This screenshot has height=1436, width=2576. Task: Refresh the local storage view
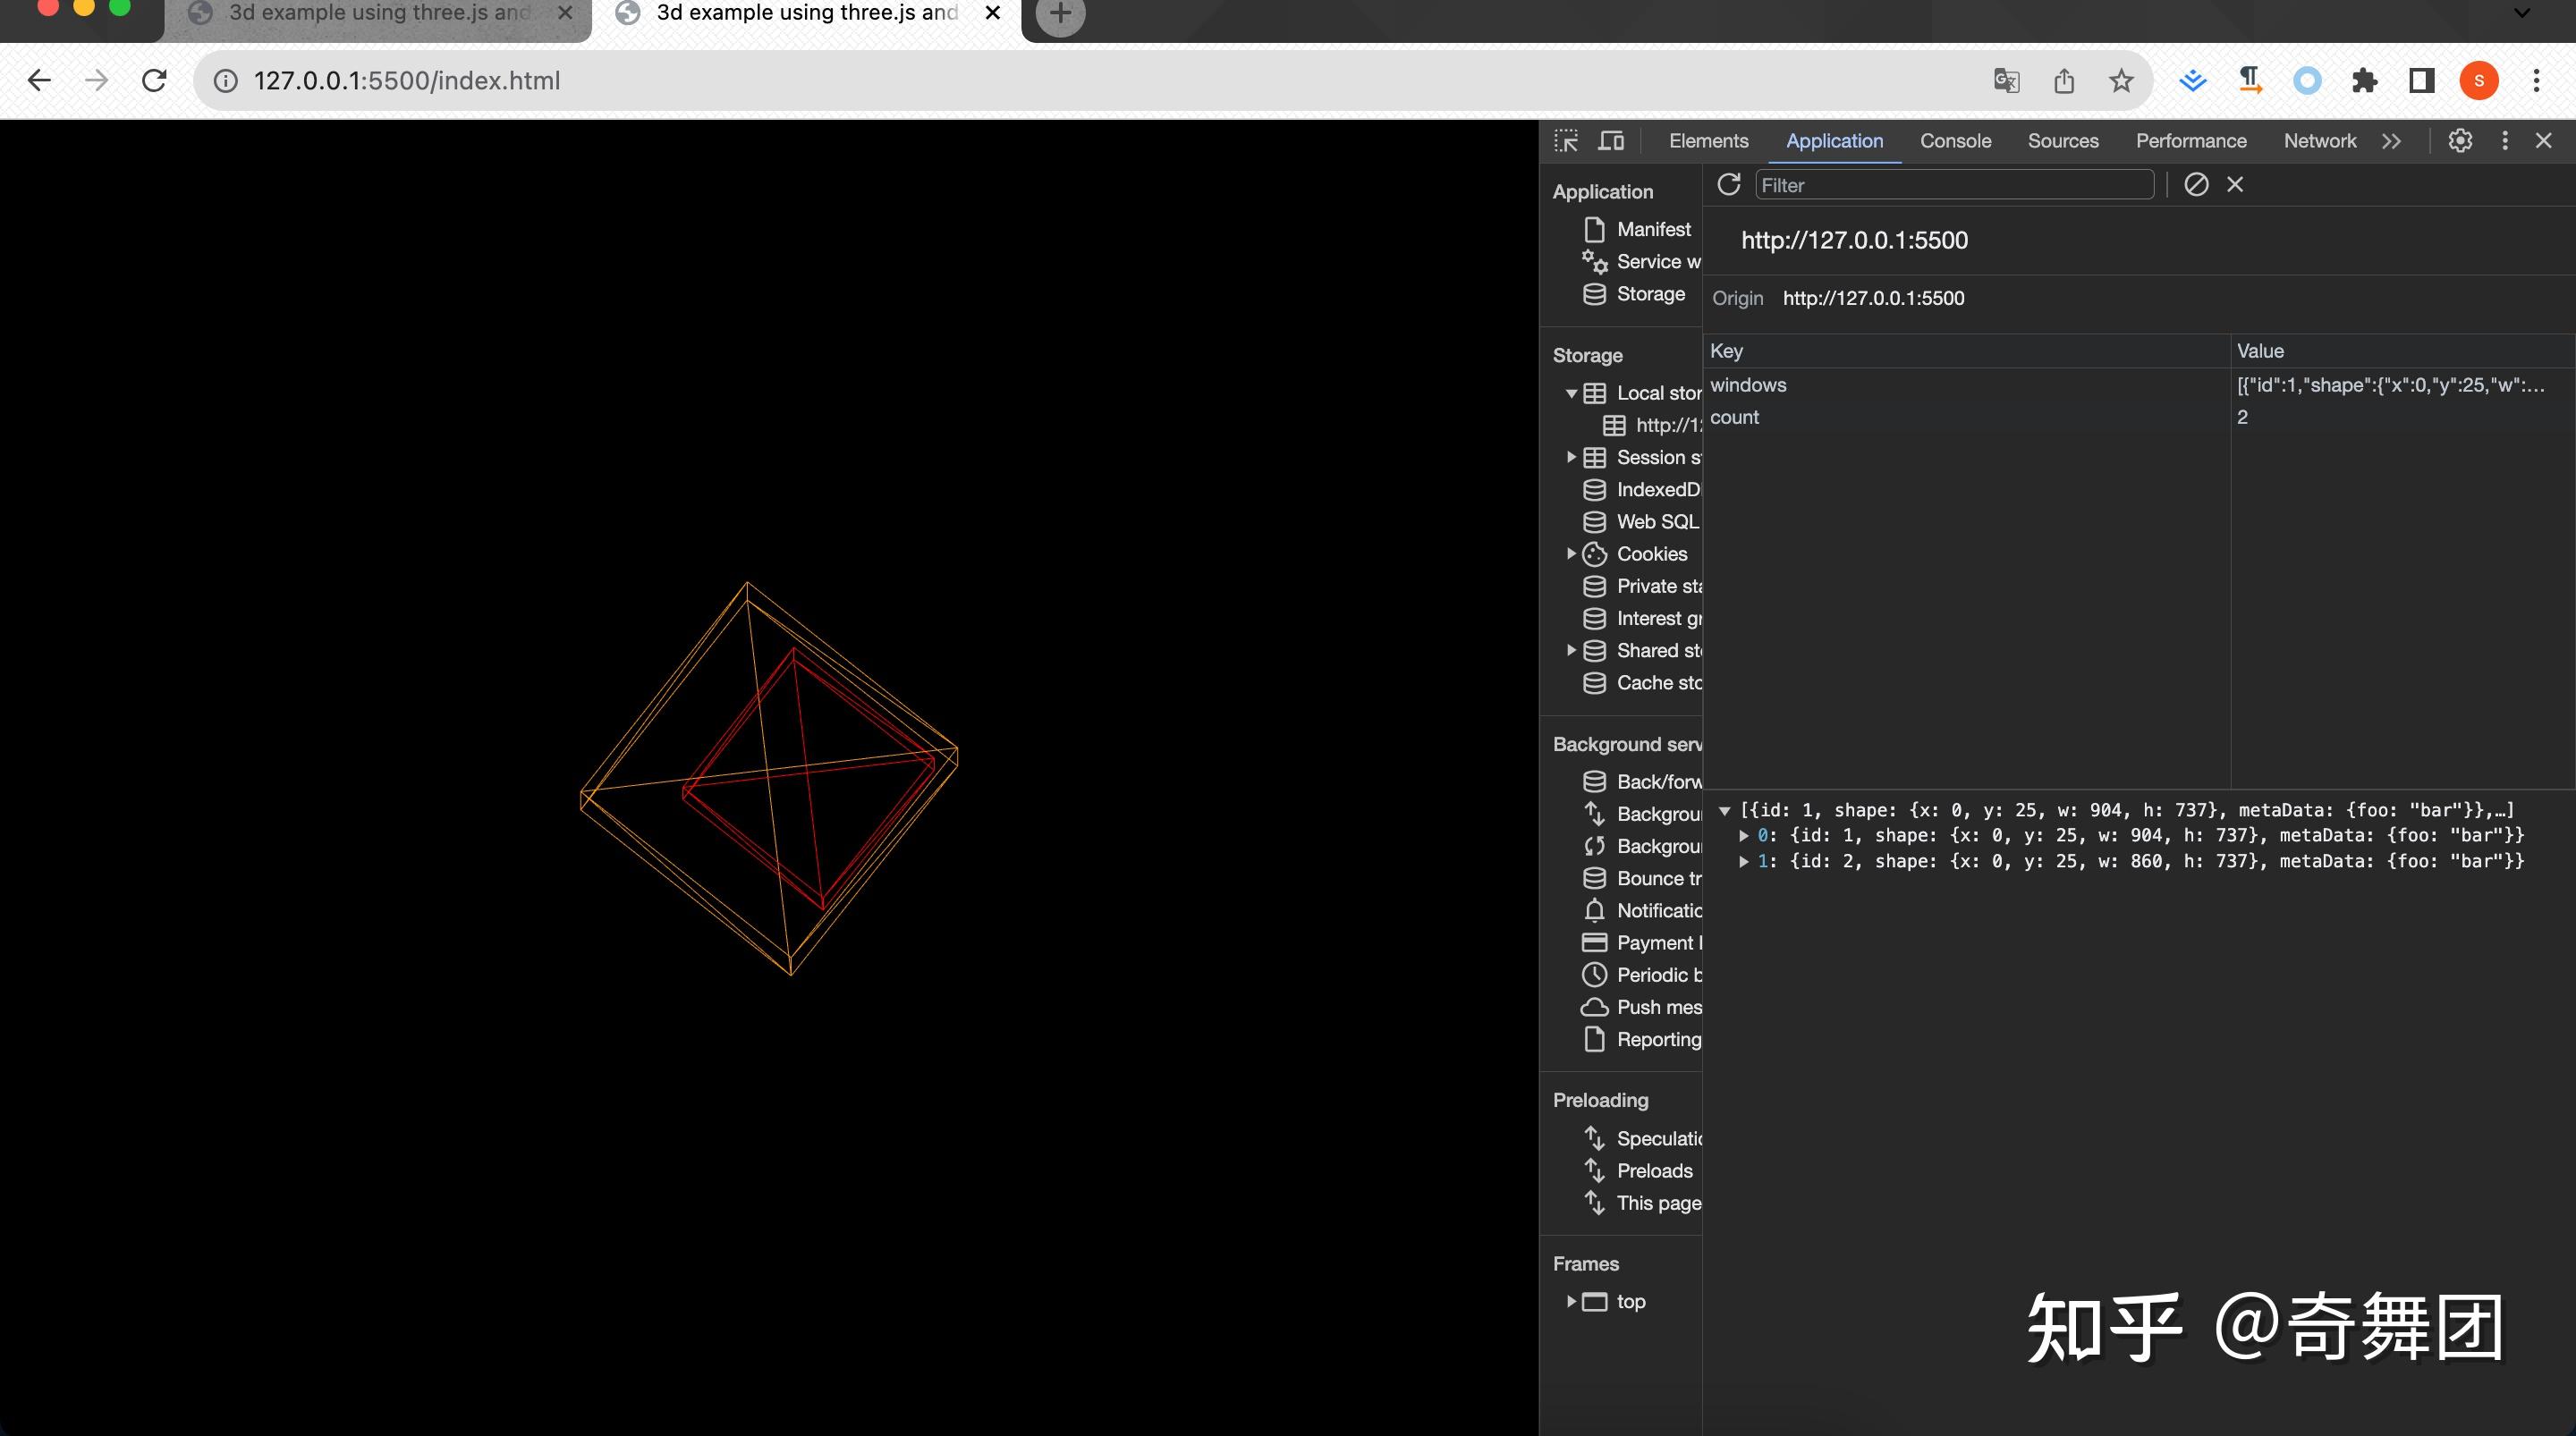click(1729, 185)
